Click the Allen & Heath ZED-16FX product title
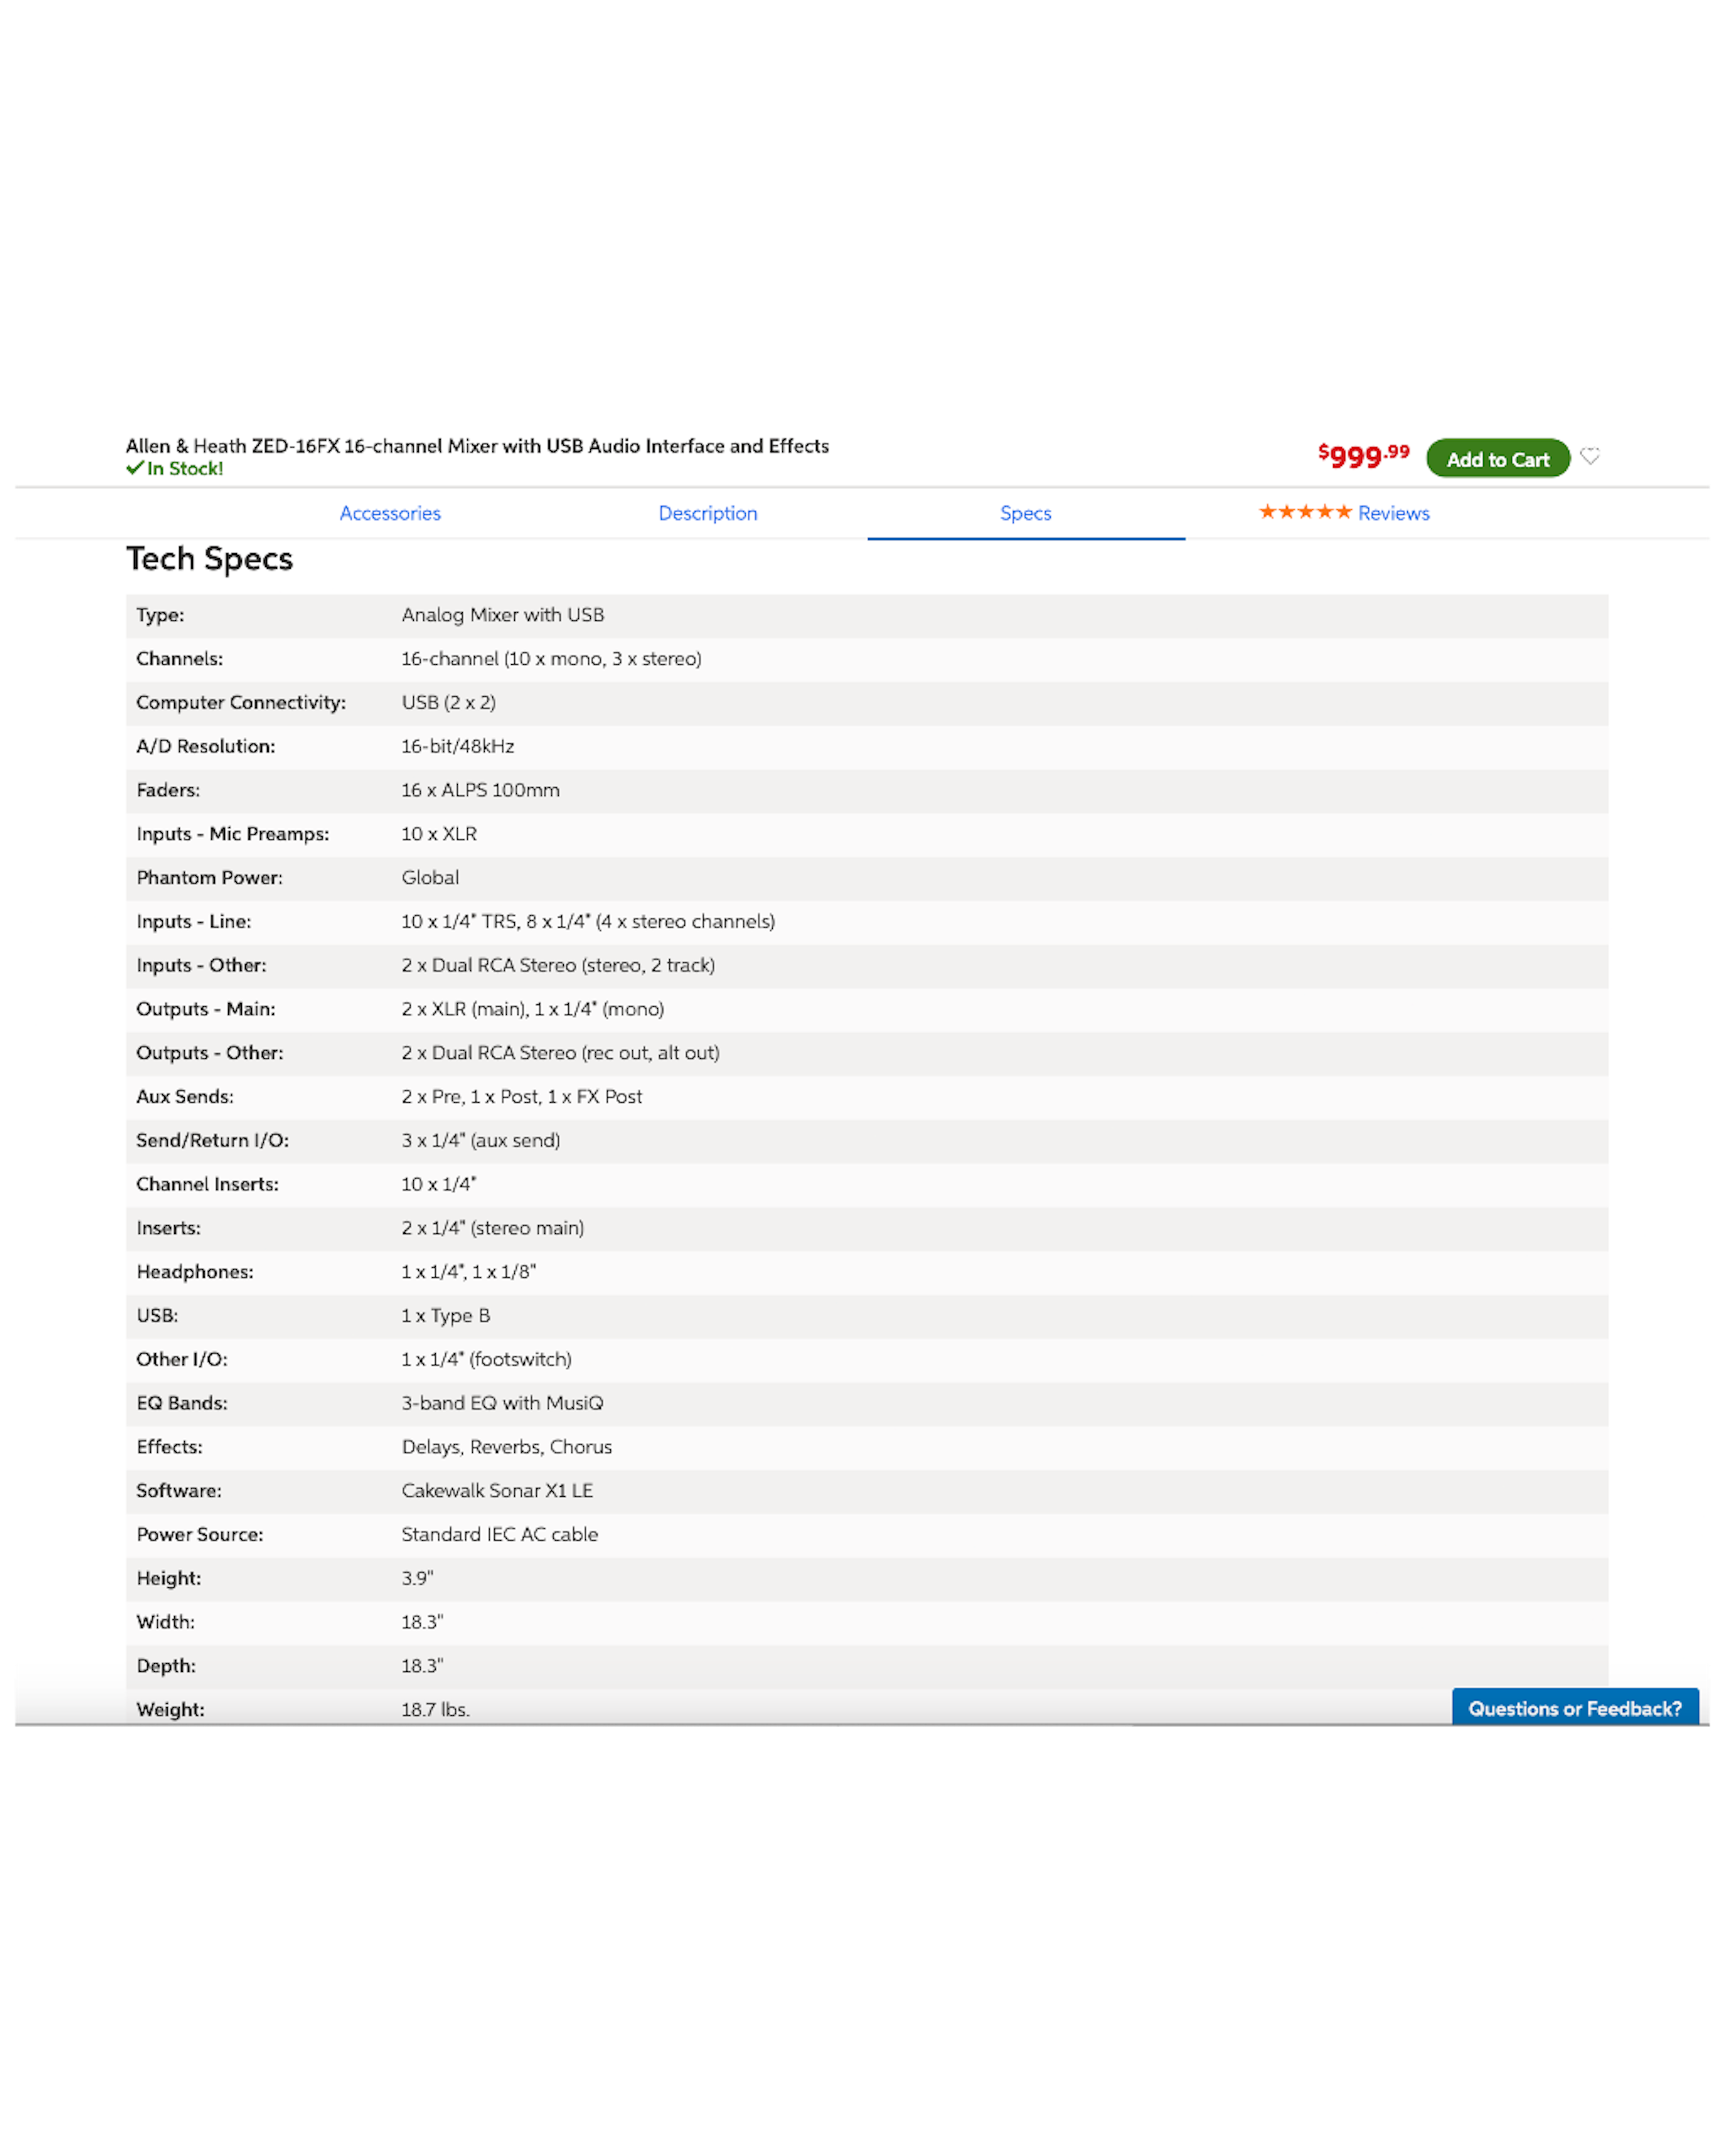The image size is (1725, 2156). coord(477,446)
